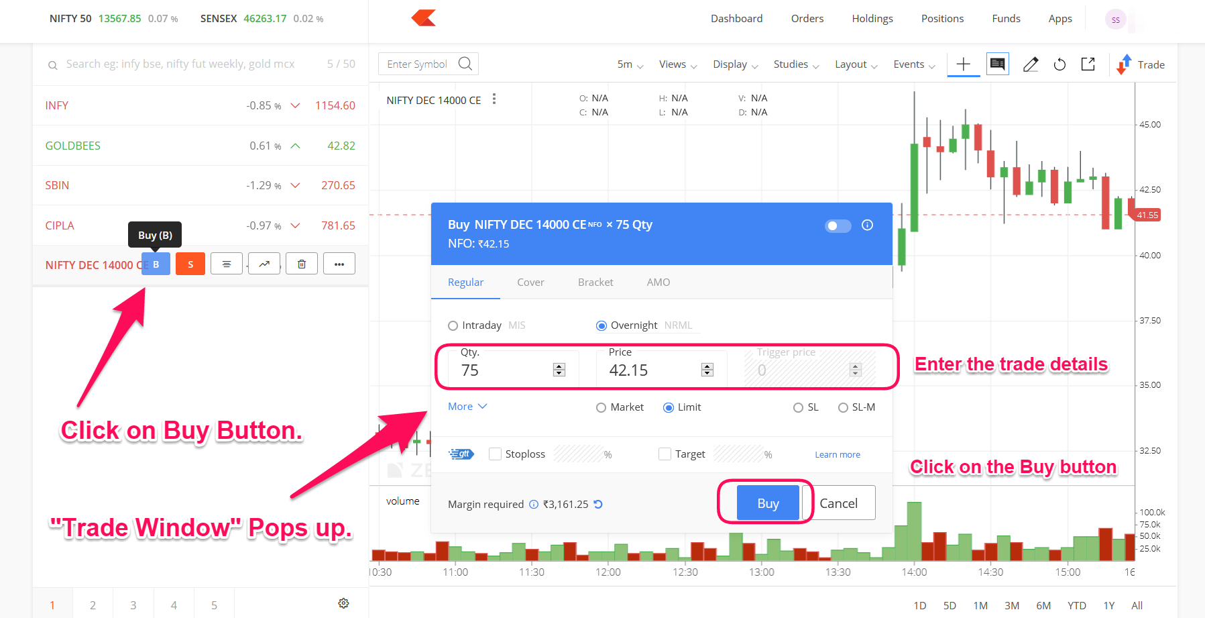The height and width of the screenshot is (618, 1205).
Task: Enable the Target checkbox
Action: point(665,454)
